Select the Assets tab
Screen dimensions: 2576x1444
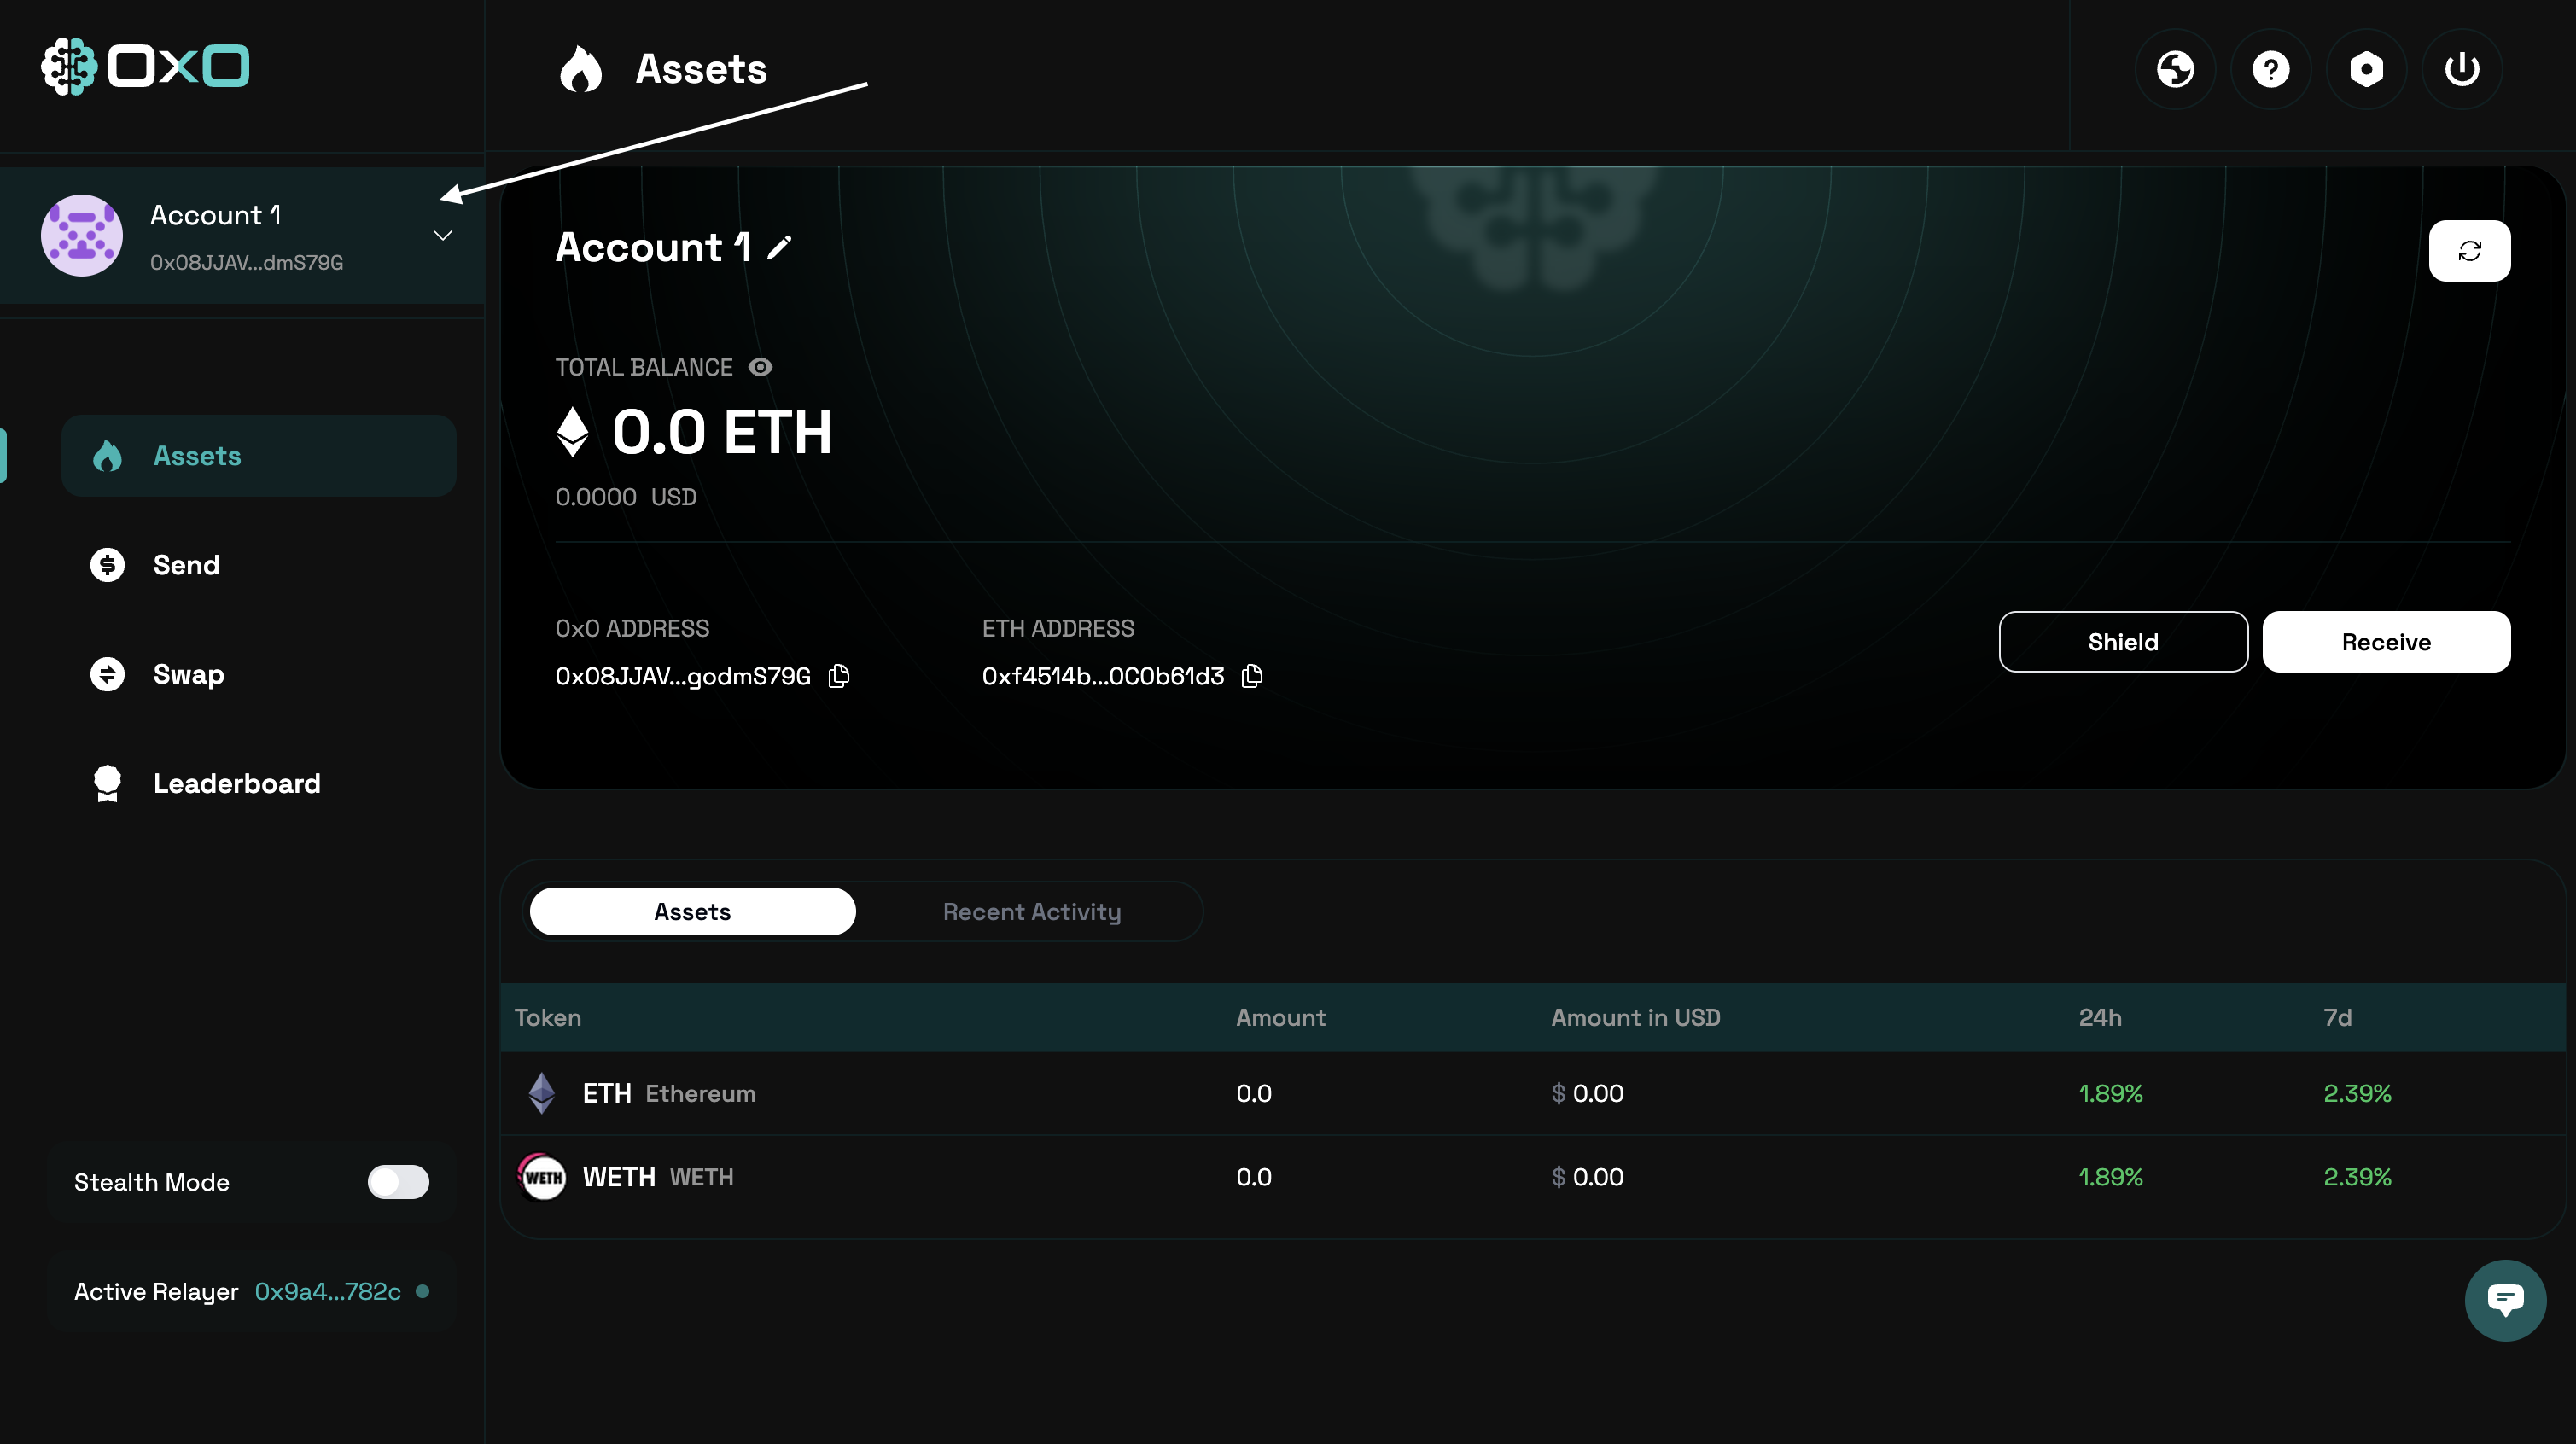(x=691, y=911)
